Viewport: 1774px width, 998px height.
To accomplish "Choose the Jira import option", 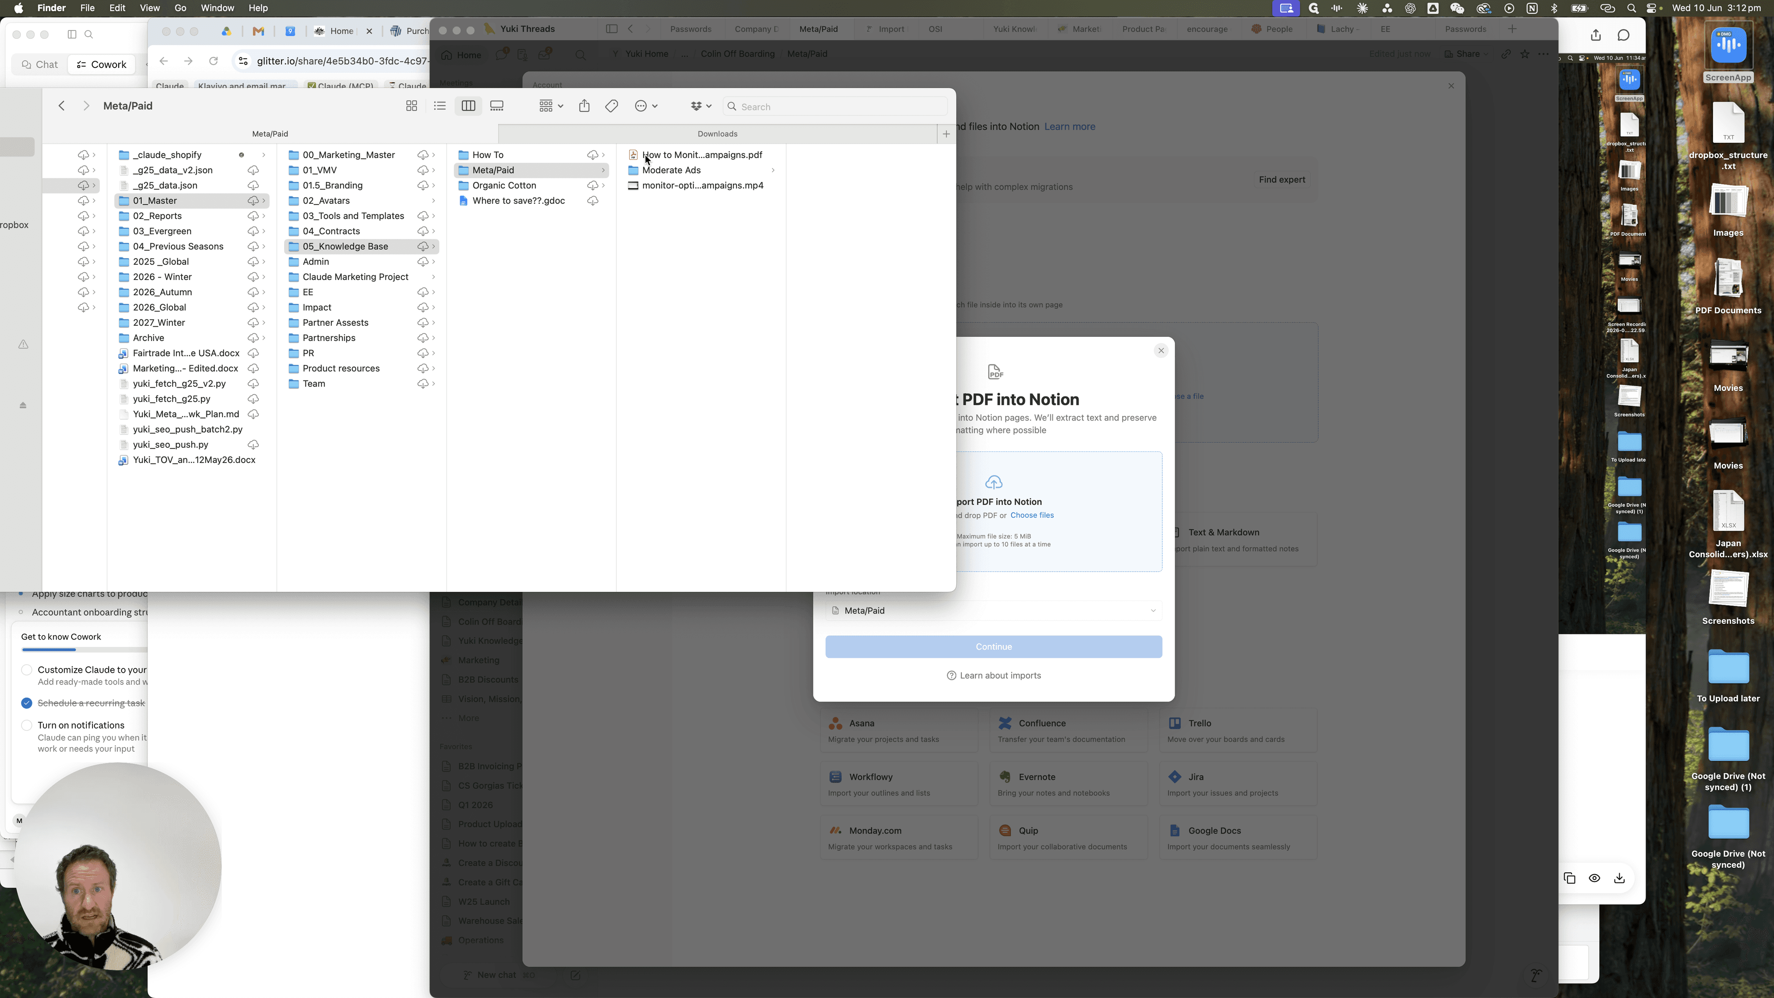I will [x=1238, y=784].
